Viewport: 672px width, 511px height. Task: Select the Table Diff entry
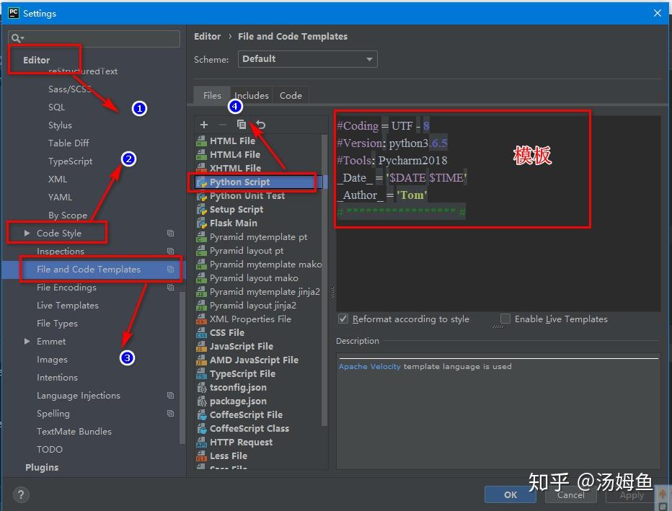click(x=68, y=143)
